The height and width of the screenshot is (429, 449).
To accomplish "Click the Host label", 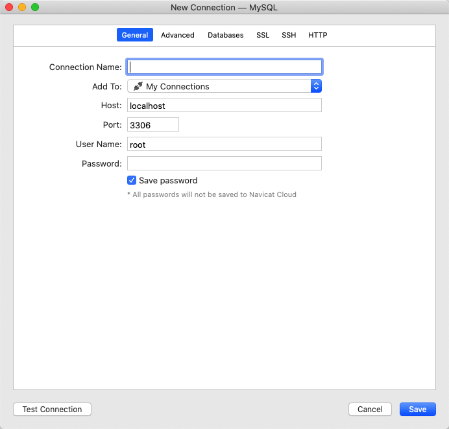I will coord(112,105).
